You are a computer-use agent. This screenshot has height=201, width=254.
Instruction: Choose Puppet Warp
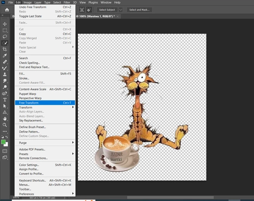coord(45,94)
